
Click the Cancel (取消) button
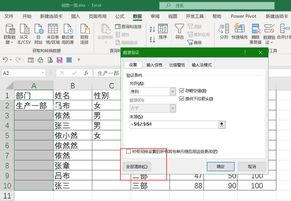pos(252,167)
